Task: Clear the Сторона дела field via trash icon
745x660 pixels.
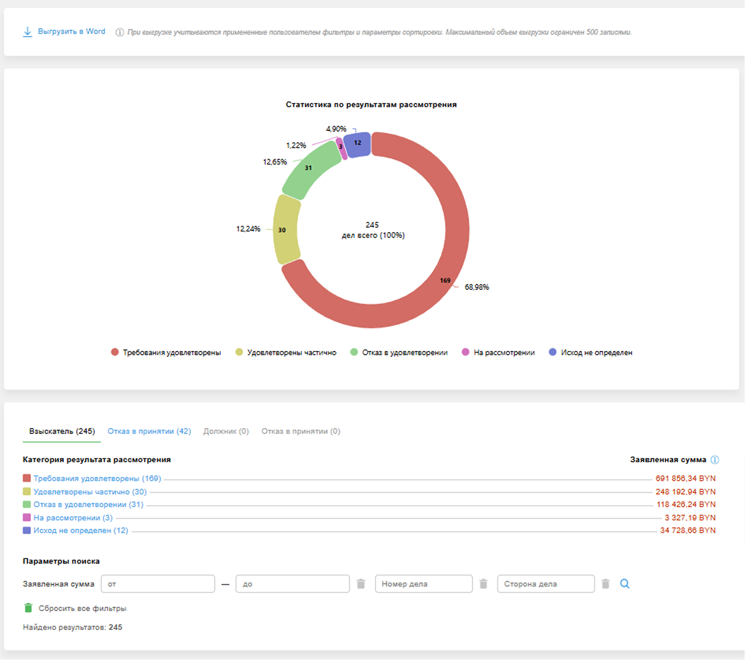Action: 605,584
